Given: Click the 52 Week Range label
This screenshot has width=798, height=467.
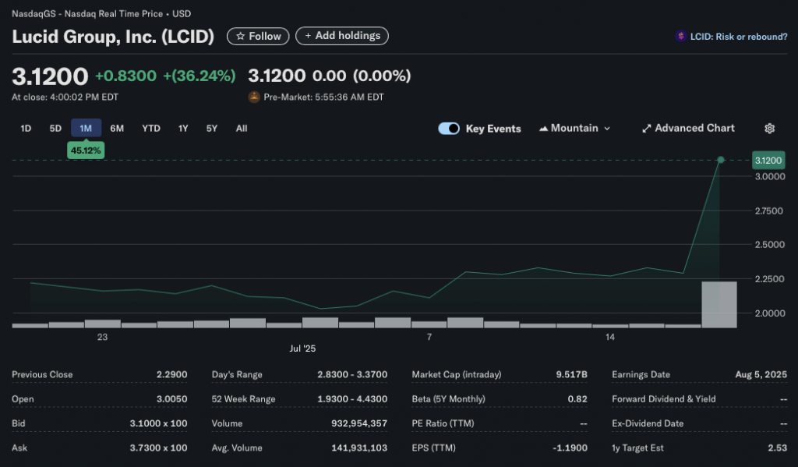Looking at the screenshot, I should tap(243, 398).
